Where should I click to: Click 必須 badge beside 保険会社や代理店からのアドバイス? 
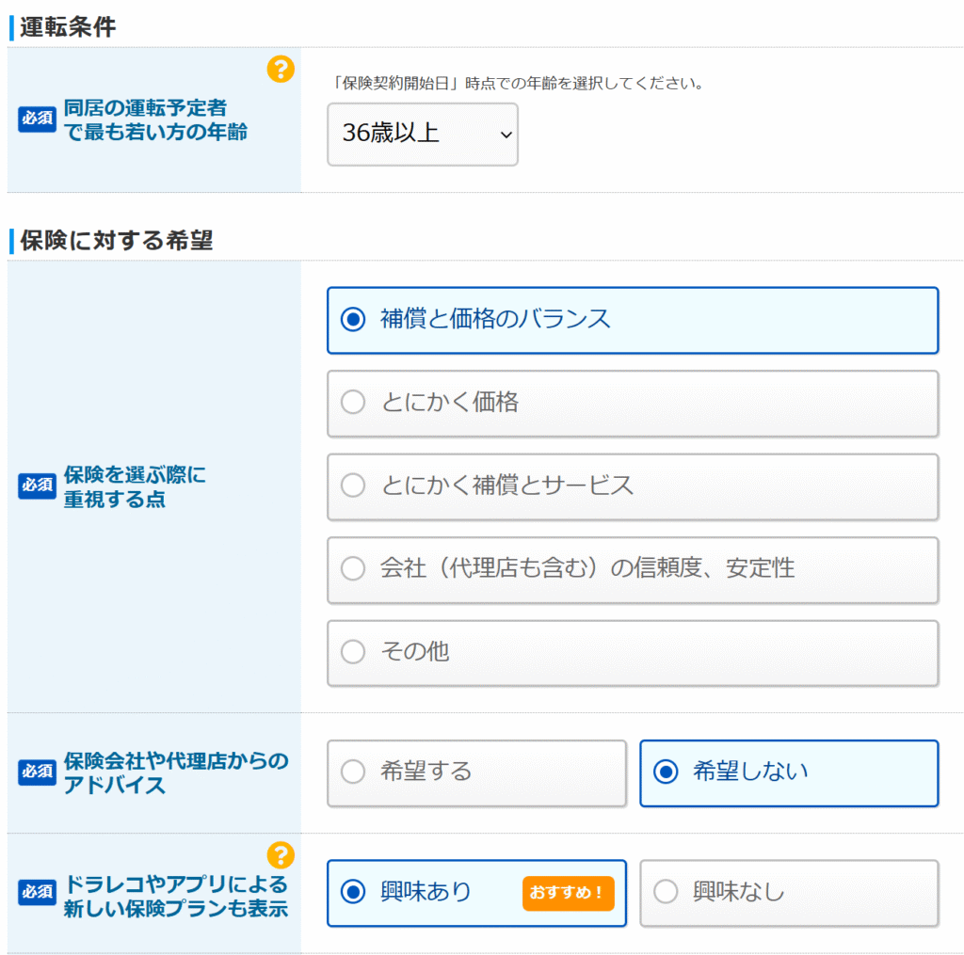coord(38,772)
